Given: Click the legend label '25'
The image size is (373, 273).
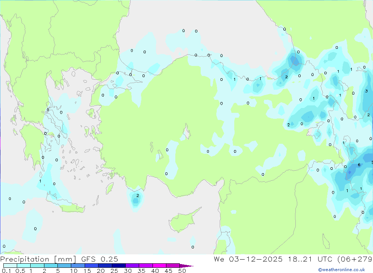Looking at the screenshot, I should (115, 271).
